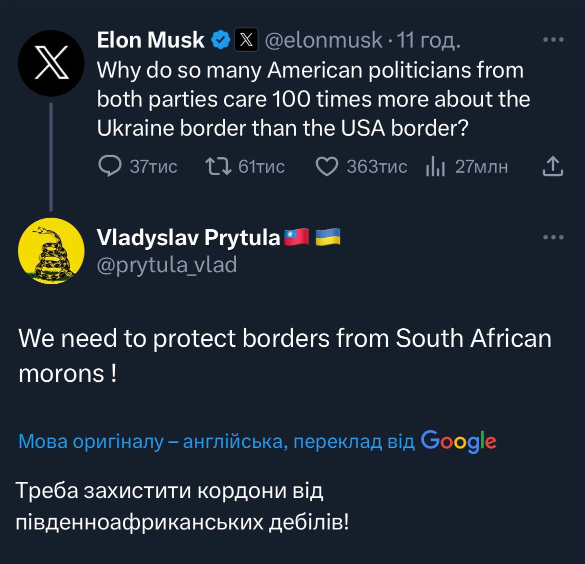Open view statistics icon showing 27млн
Screen dimensions: 585x564
tap(435, 167)
